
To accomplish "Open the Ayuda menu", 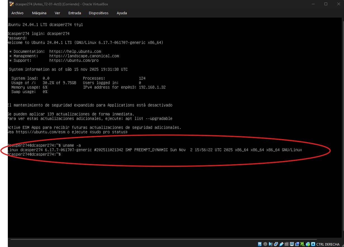I will click(122, 13).
